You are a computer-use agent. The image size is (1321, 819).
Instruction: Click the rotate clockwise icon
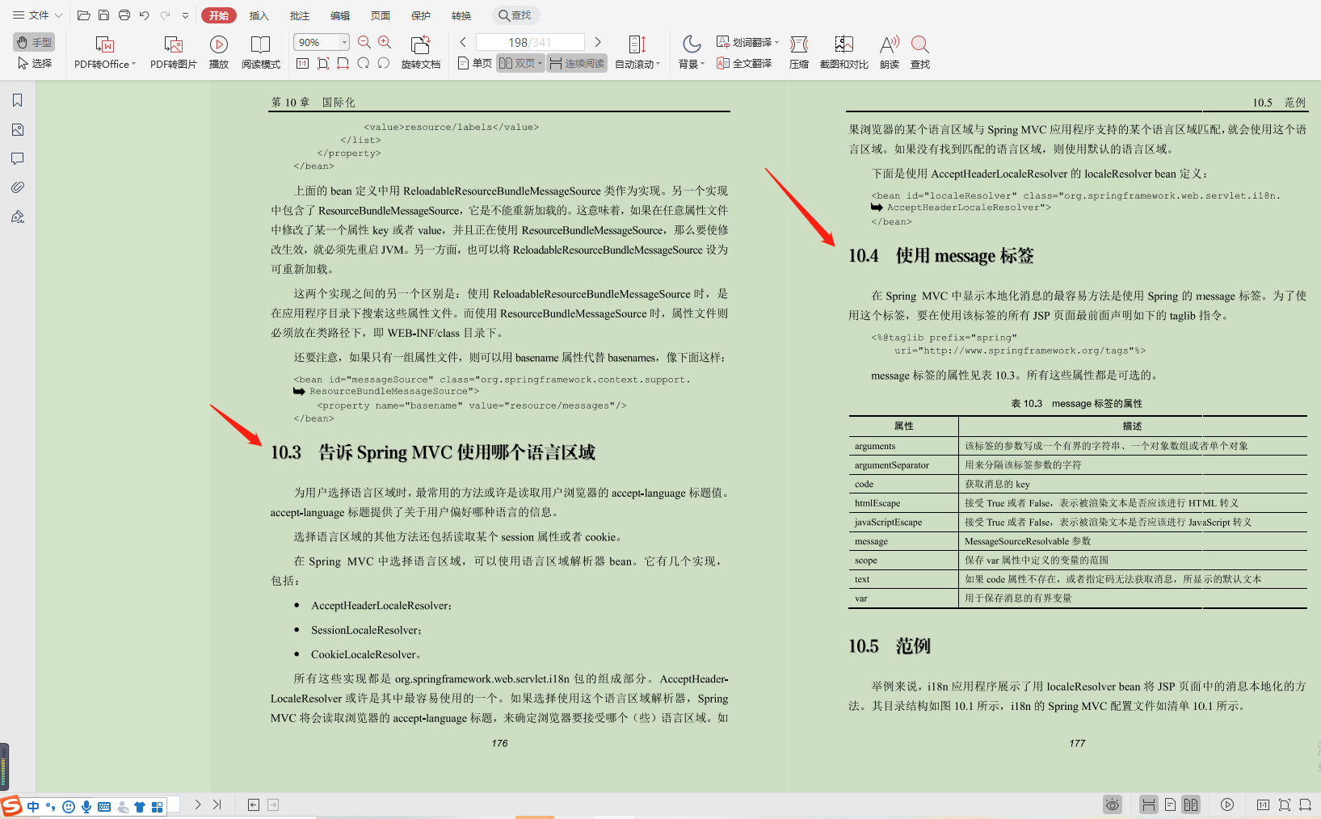click(x=364, y=63)
